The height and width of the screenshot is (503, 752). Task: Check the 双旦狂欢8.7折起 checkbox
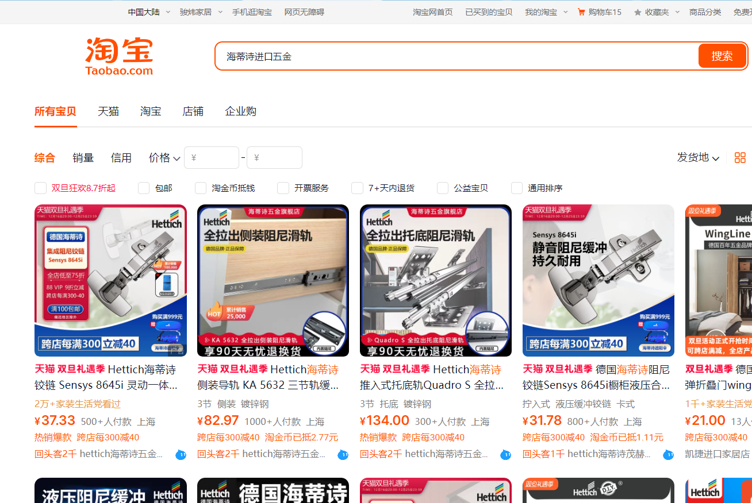(40, 188)
